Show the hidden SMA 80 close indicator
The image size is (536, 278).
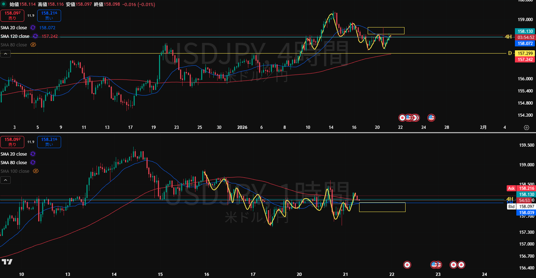coord(33,45)
